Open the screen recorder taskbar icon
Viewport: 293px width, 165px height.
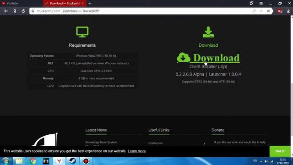86,161
